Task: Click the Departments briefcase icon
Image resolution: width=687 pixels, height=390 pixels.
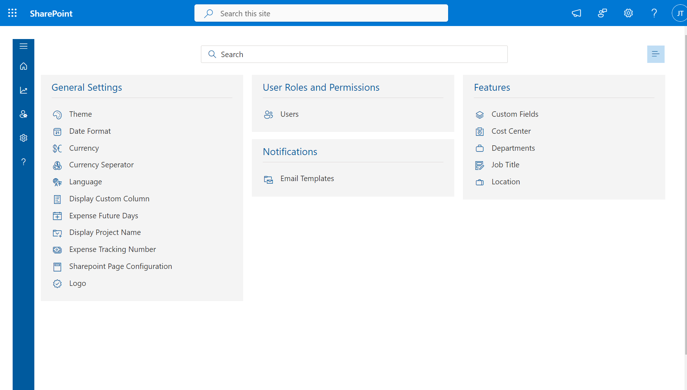Action: tap(480, 149)
